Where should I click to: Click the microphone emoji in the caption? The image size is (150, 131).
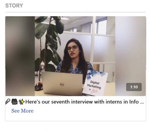[x=8, y=102]
